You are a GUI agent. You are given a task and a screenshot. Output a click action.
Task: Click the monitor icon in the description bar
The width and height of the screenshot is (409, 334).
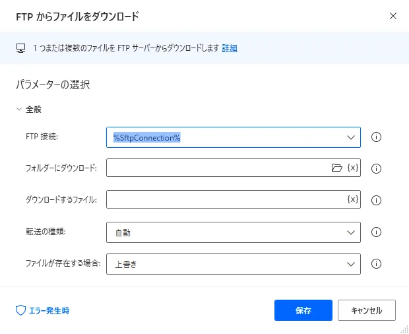[x=20, y=48]
